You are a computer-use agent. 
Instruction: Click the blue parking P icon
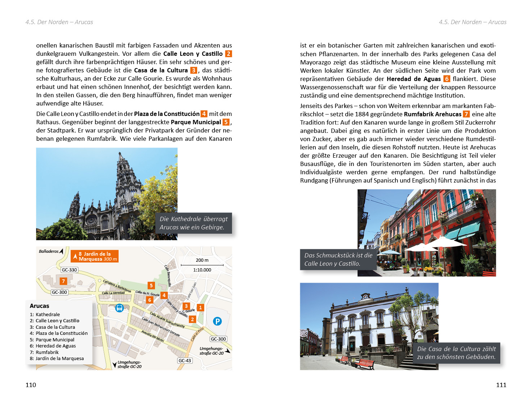(217, 321)
